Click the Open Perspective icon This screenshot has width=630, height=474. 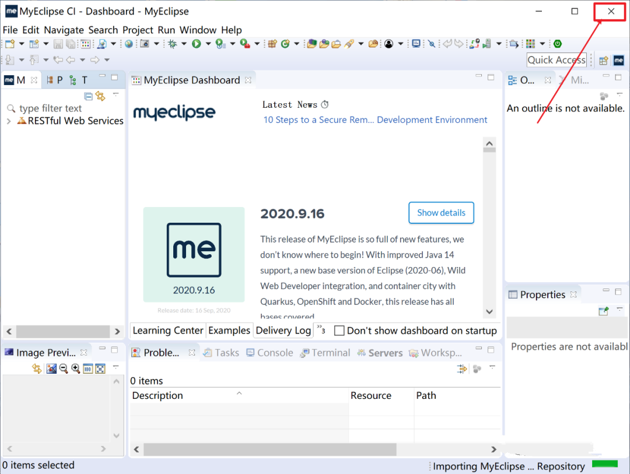click(603, 61)
